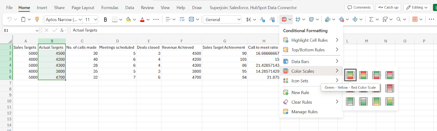This screenshot has width=437, height=131.
Task: Click the Paste clipboard icon
Action: click(23, 19)
